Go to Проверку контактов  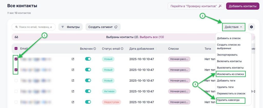[196, 6]
